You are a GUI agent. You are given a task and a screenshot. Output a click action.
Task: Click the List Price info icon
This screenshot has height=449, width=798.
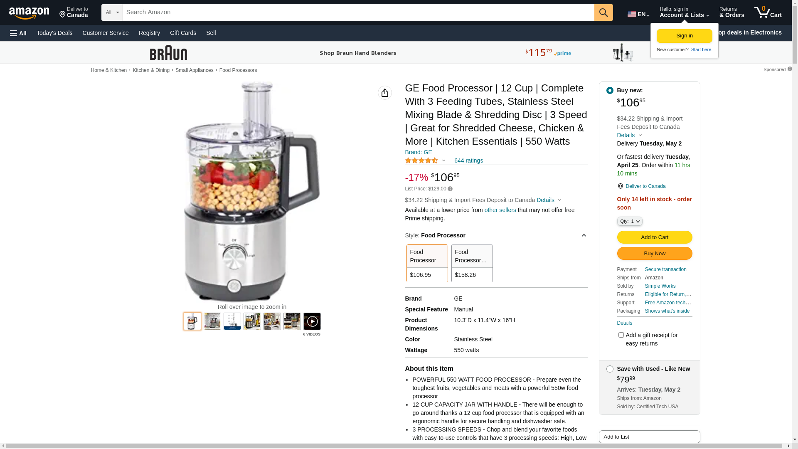pos(450,189)
